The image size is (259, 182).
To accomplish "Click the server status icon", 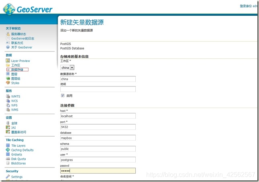I will (8, 34).
